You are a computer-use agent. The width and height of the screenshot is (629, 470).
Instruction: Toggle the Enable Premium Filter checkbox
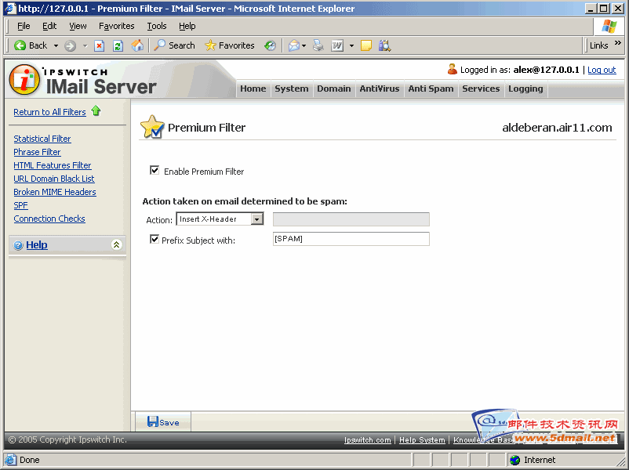pos(155,170)
